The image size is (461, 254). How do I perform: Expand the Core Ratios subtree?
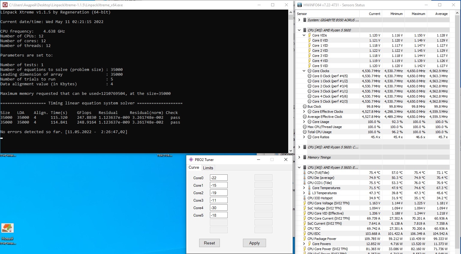[304, 137]
